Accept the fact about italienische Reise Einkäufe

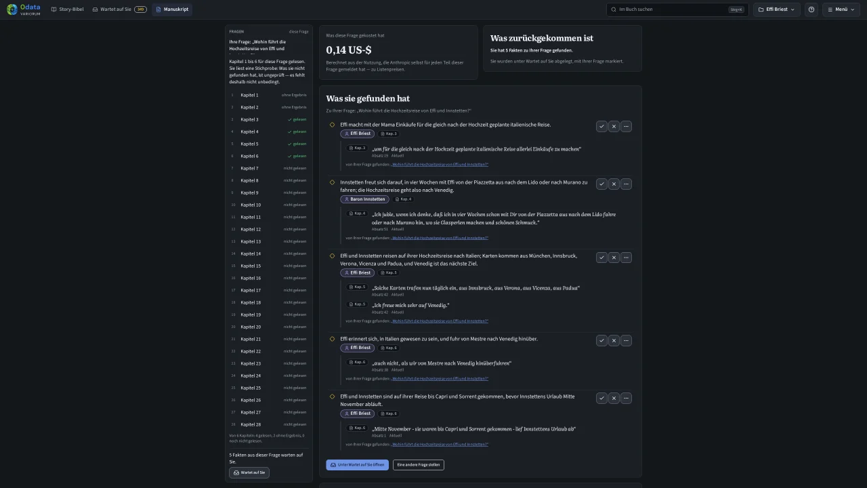coord(601,127)
